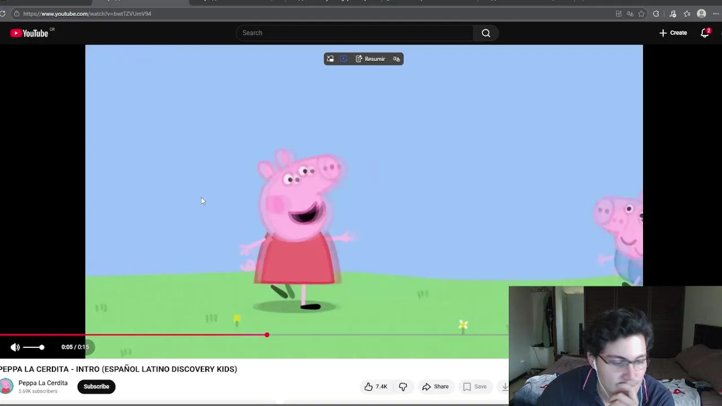This screenshot has height=406, width=722.
Task: Click the video playback icon next to Resumir
Action: point(344,59)
